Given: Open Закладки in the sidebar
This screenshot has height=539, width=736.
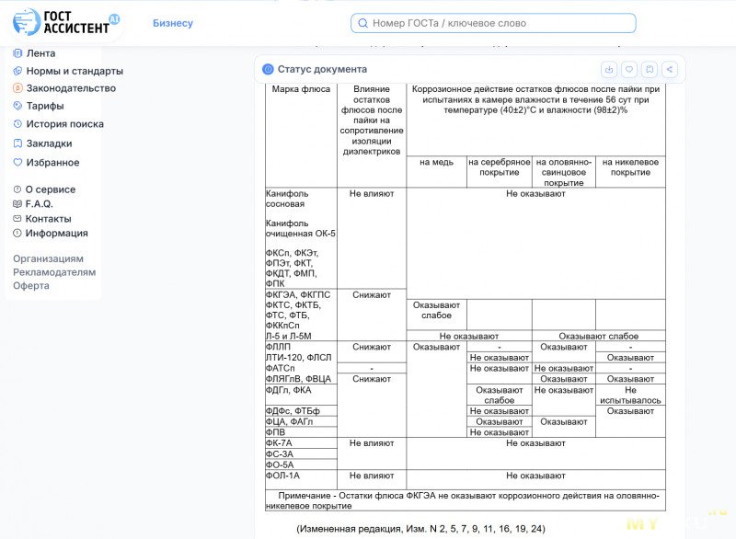Looking at the screenshot, I should pos(48,143).
